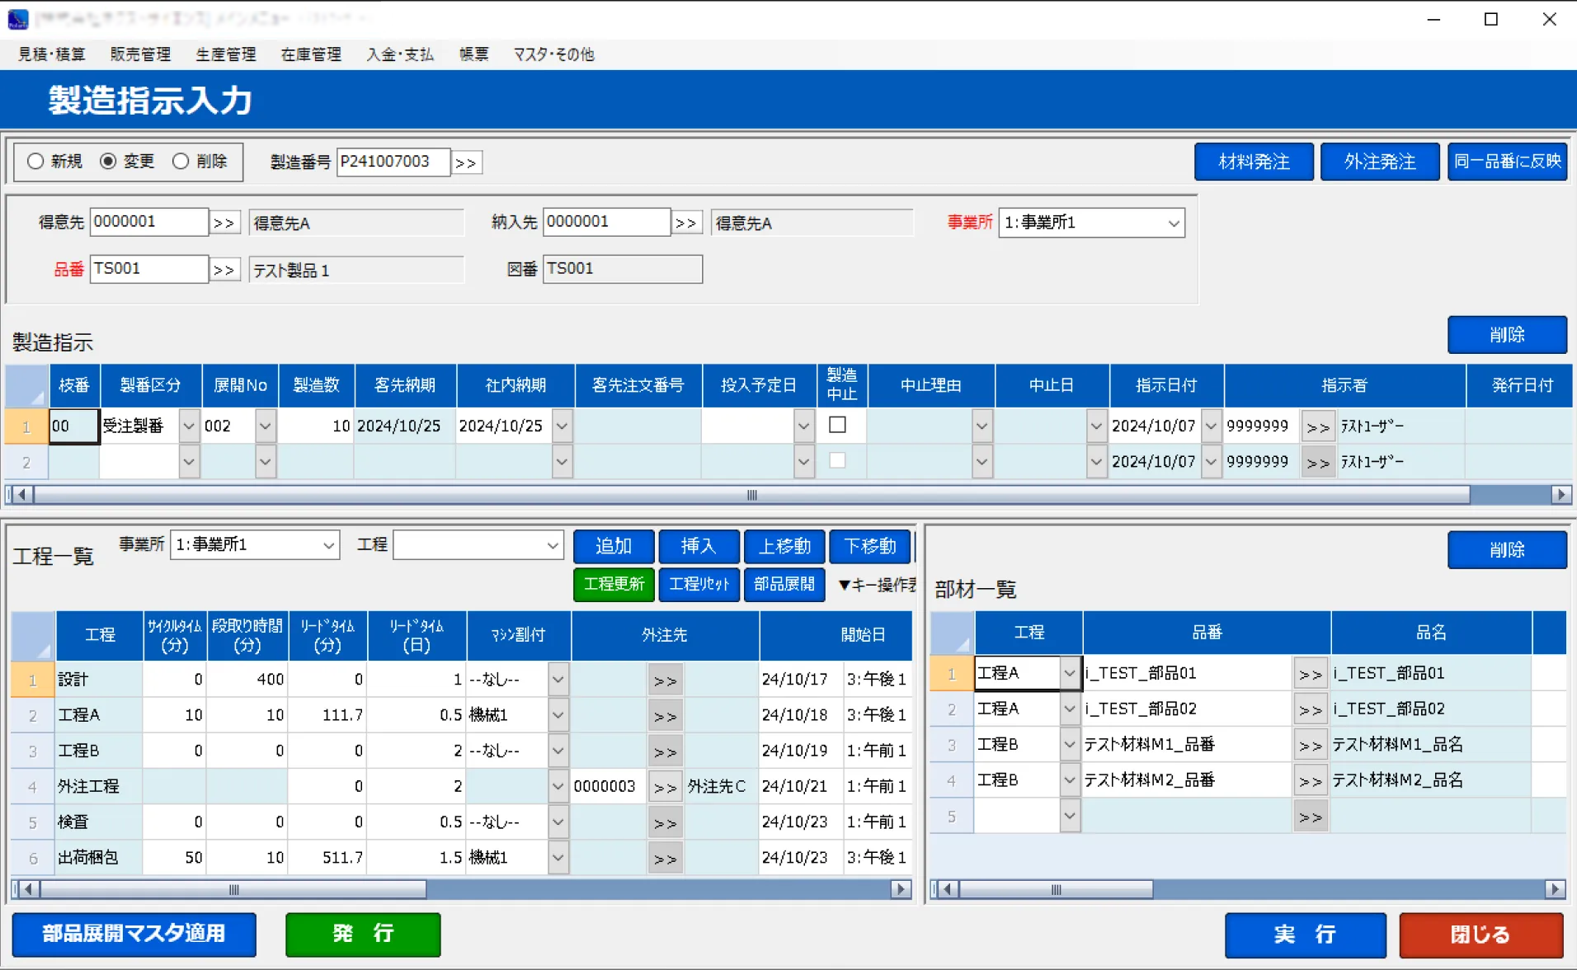Click the 材料発注 button
The image size is (1577, 970).
(1254, 162)
